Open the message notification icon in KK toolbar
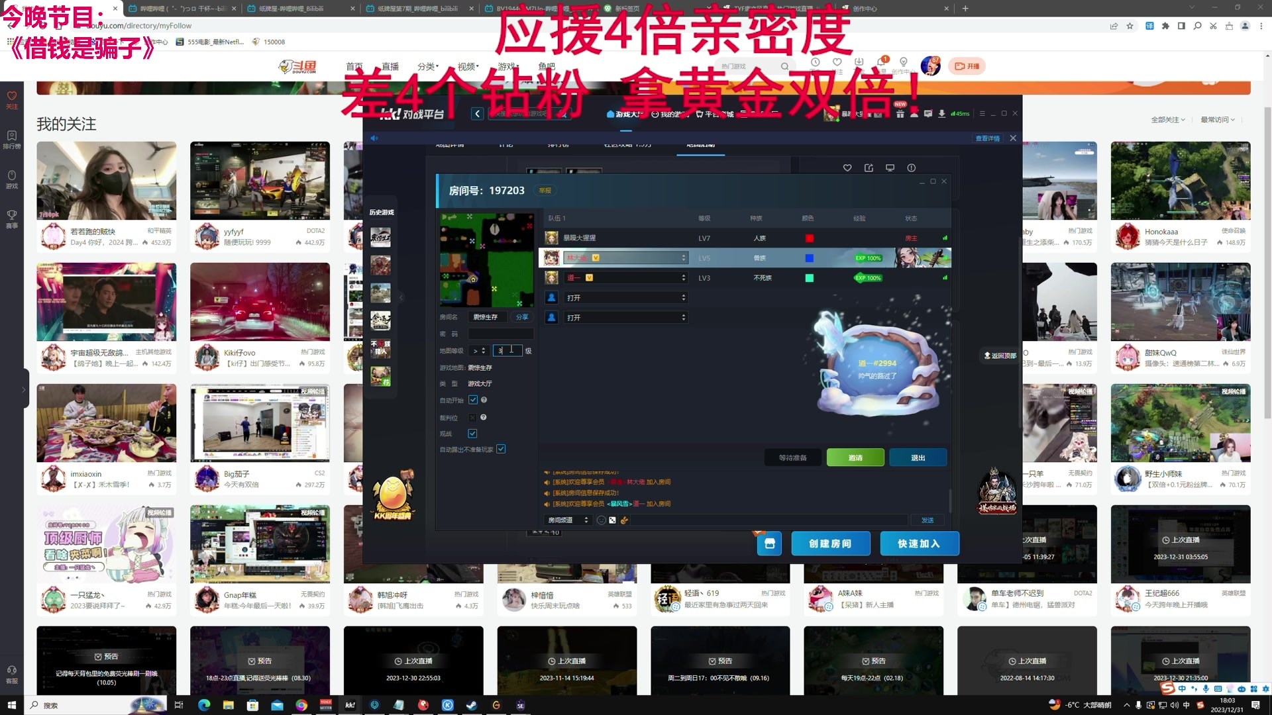 click(927, 113)
